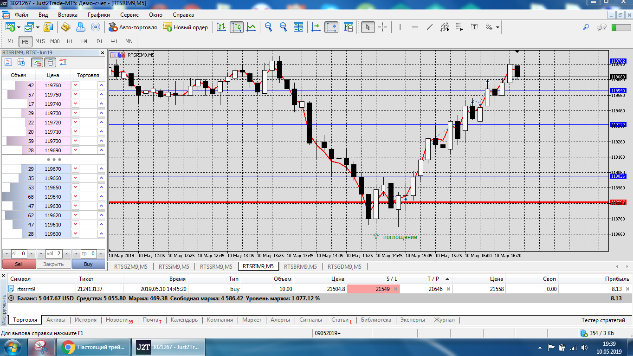633x356 pixels.
Task: Toggle chart auto-scroll to latest bar
Action: click(x=316, y=27)
